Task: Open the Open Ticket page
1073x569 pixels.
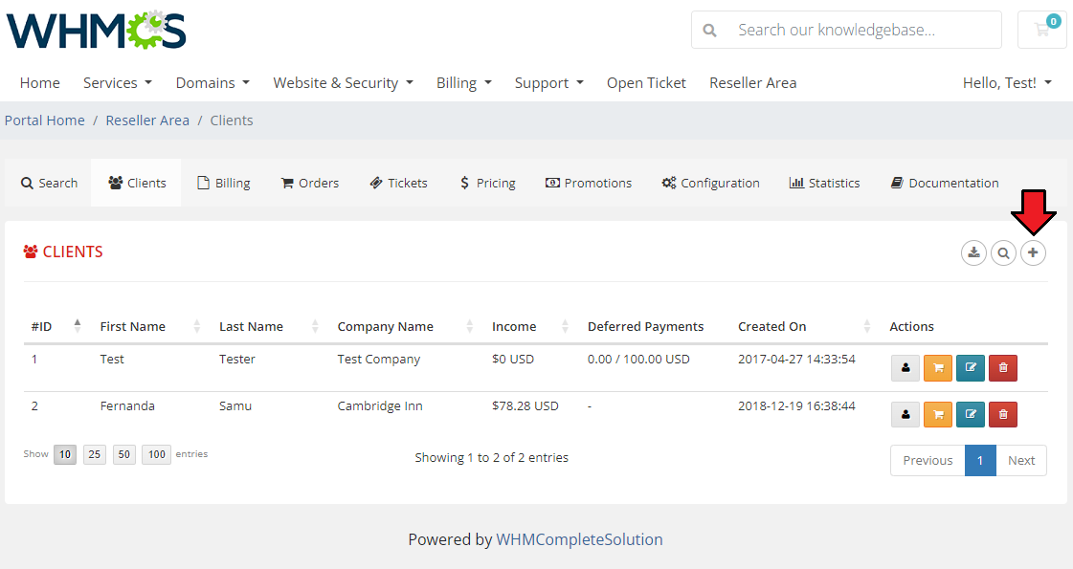Action: click(646, 83)
